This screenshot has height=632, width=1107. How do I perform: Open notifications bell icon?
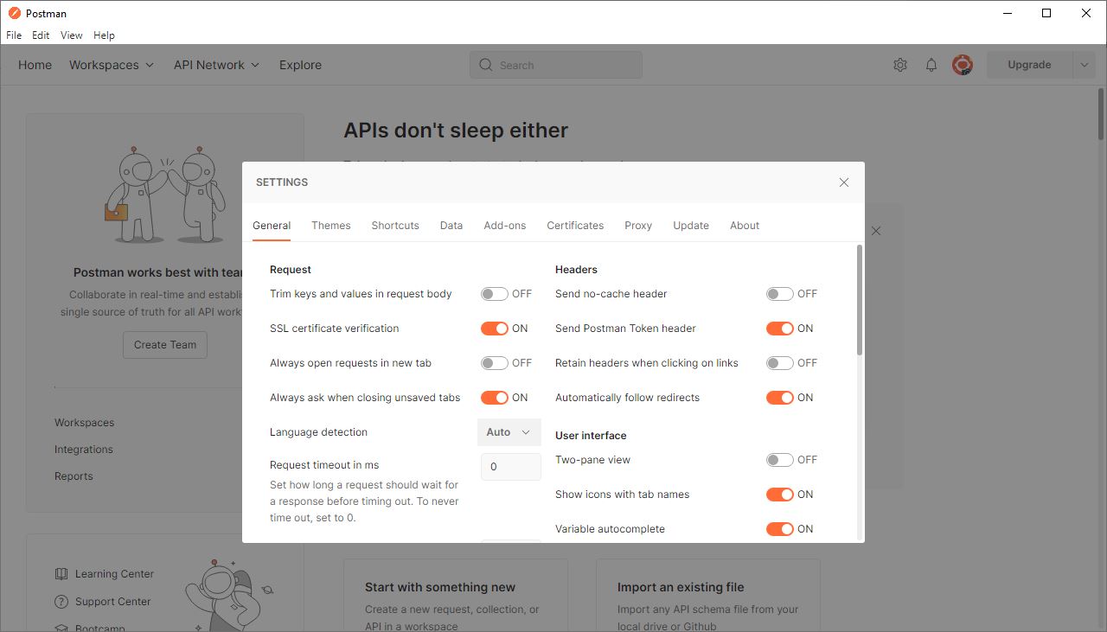(931, 65)
